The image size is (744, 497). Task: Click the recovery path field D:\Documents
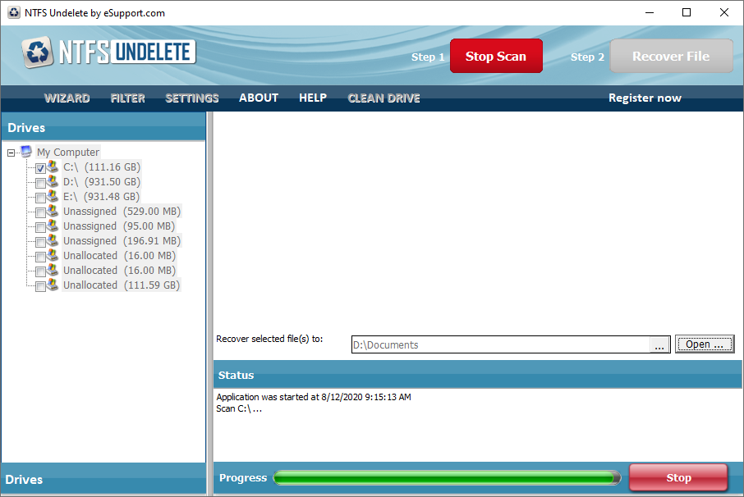pyautogui.click(x=501, y=344)
